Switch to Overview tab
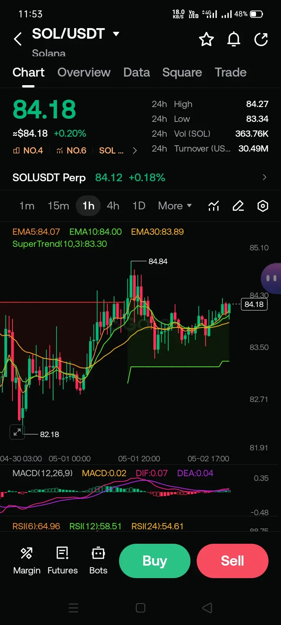The height and width of the screenshot is (625, 281). pyautogui.click(x=84, y=73)
